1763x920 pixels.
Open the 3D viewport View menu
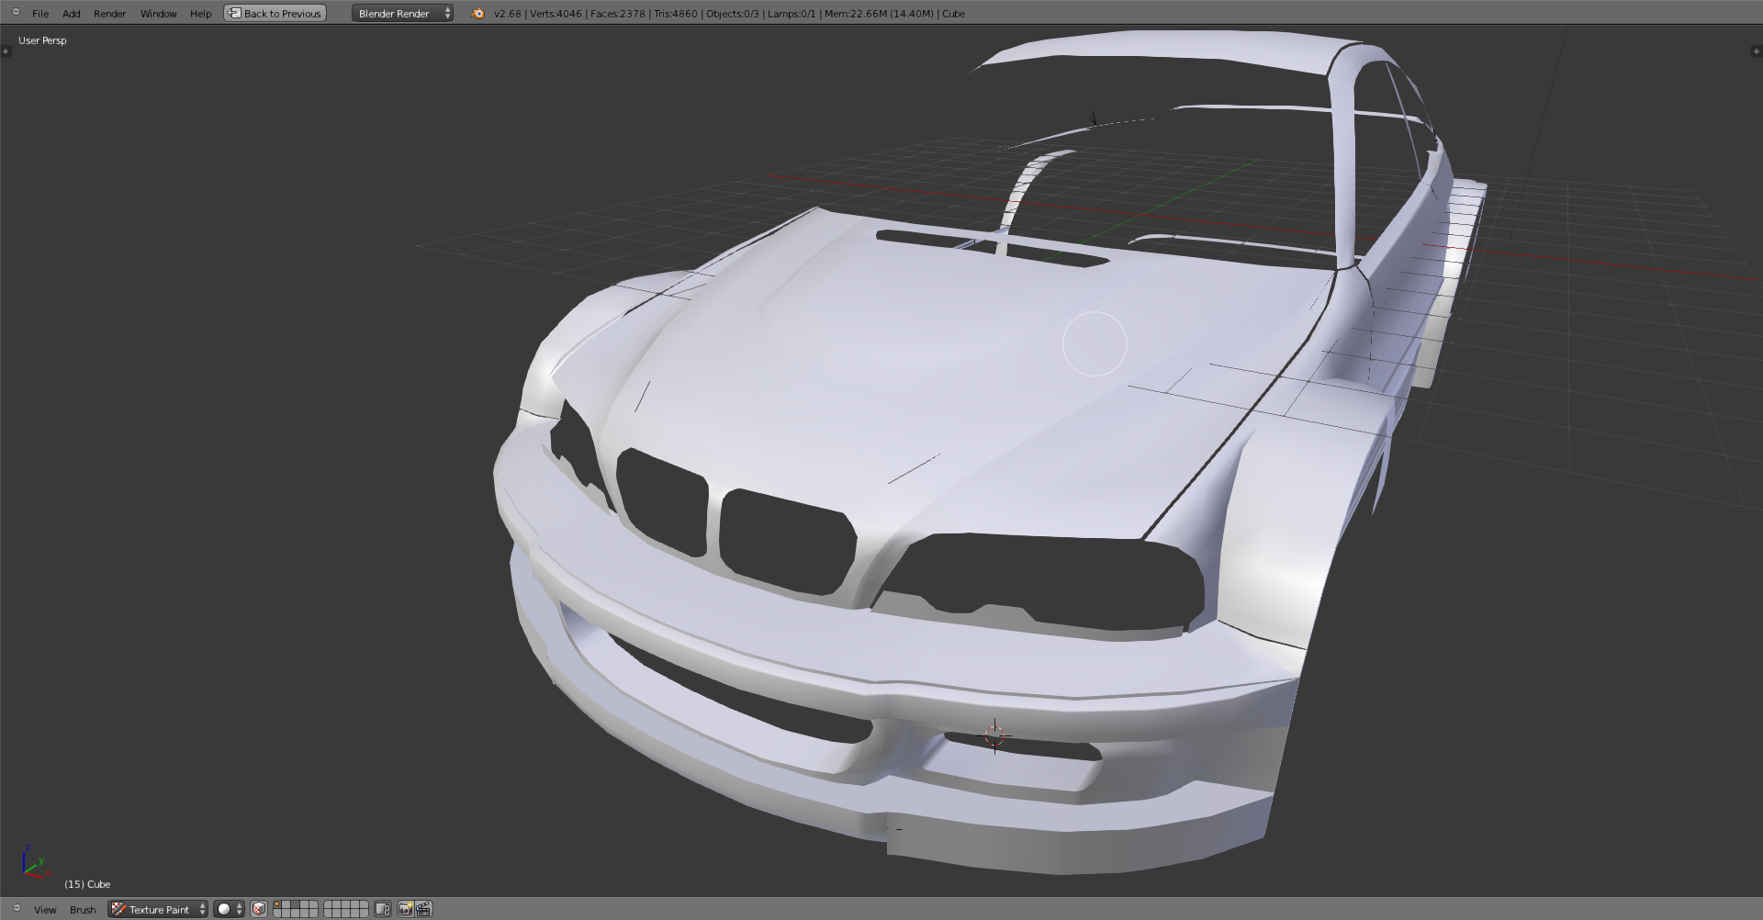click(45, 910)
